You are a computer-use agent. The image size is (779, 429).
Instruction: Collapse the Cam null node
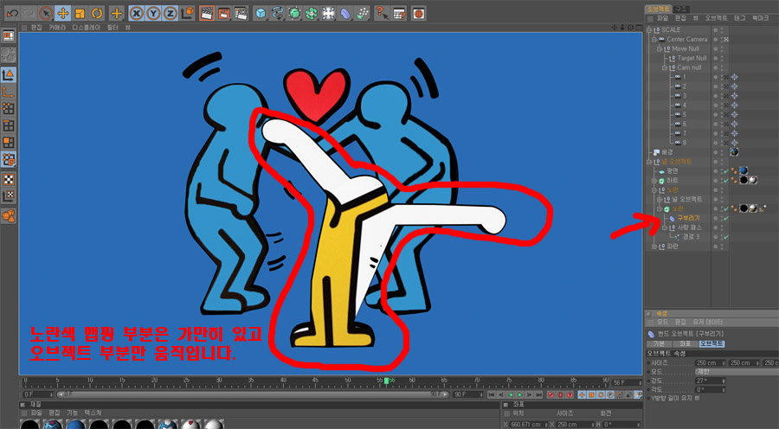[x=665, y=67]
